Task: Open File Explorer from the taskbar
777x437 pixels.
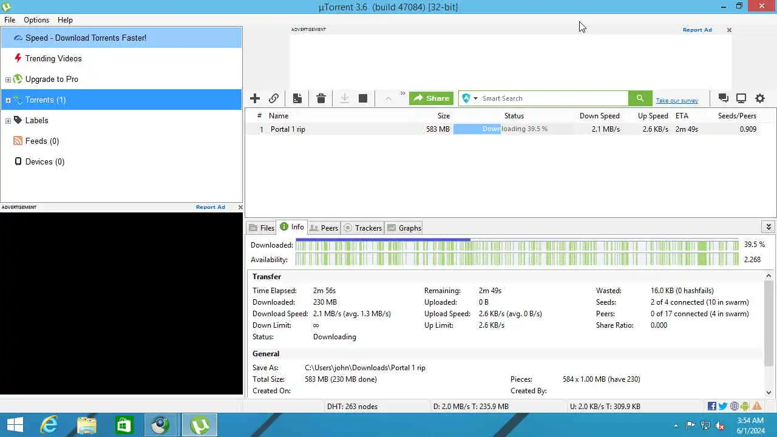Action: [x=87, y=425]
